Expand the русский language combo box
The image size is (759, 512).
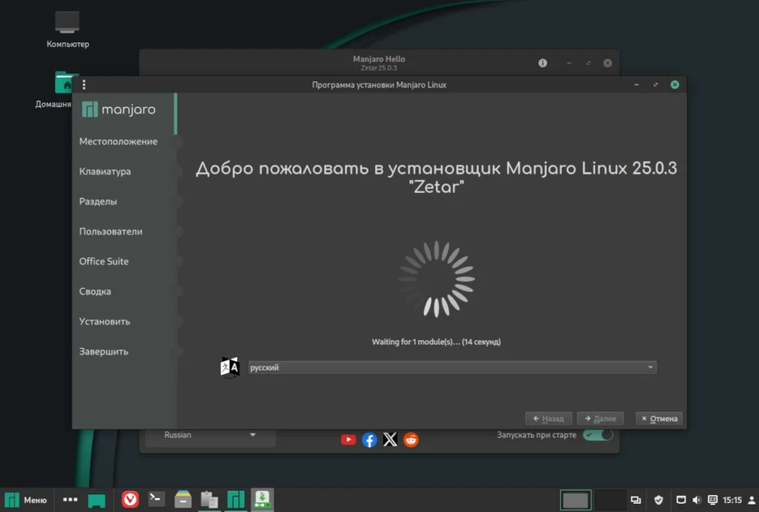452,368
